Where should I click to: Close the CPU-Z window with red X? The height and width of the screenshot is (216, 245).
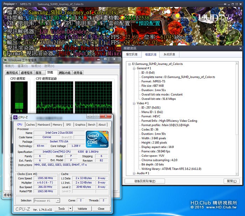106,116
